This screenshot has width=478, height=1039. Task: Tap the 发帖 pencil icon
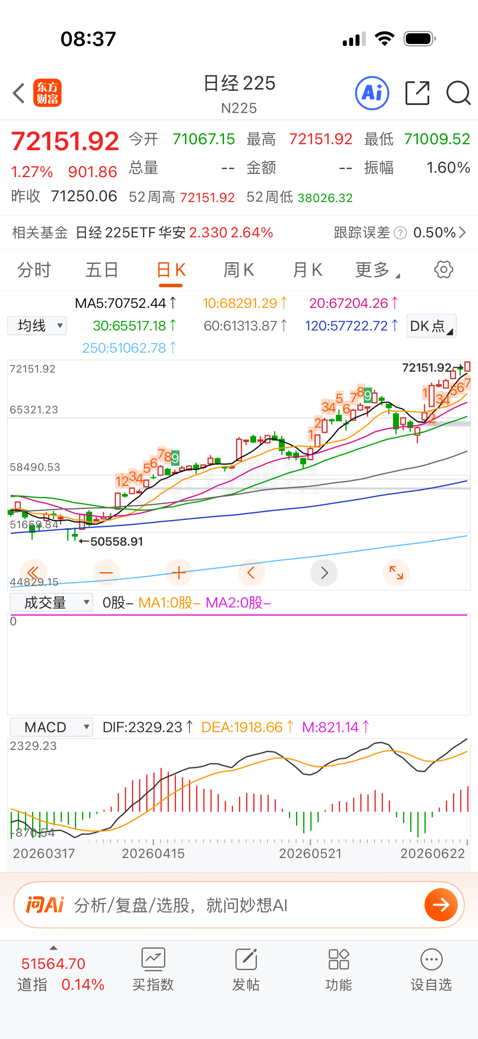click(246, 959)
